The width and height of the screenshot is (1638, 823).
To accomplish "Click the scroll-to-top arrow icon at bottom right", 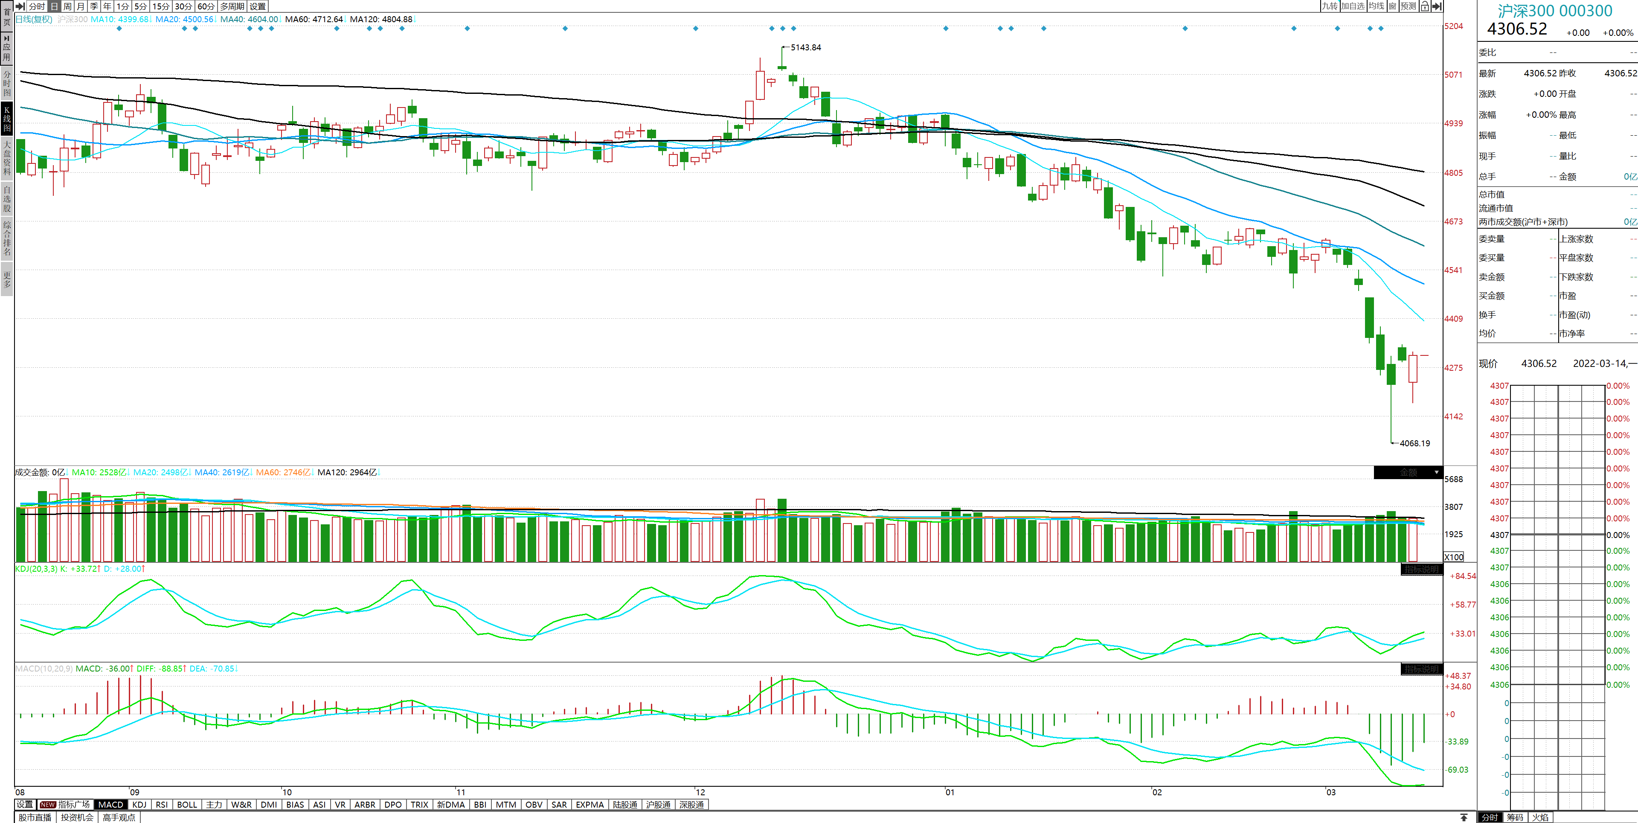I will coord(1464,817).
